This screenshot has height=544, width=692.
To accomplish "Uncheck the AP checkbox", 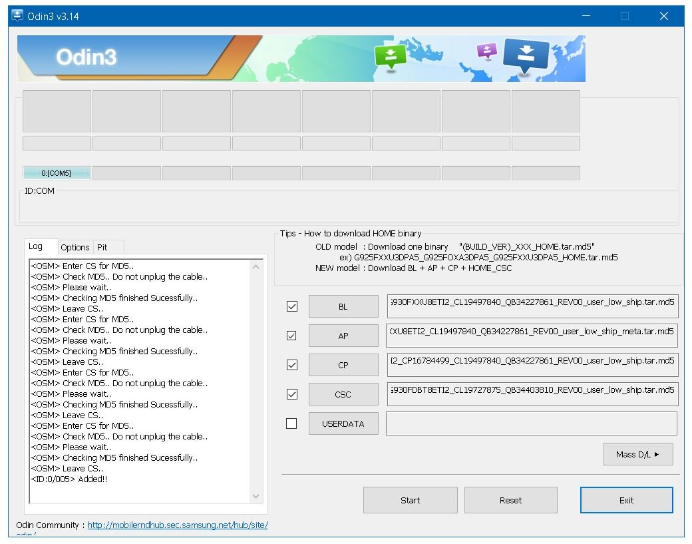I will click(291, 336).
